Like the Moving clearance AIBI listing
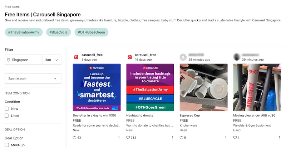The height and width of the screenshot is (148, 286). (235, 137)
